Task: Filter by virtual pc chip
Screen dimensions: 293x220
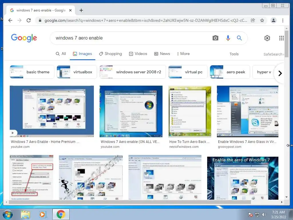Action: (x=188, y=72)
